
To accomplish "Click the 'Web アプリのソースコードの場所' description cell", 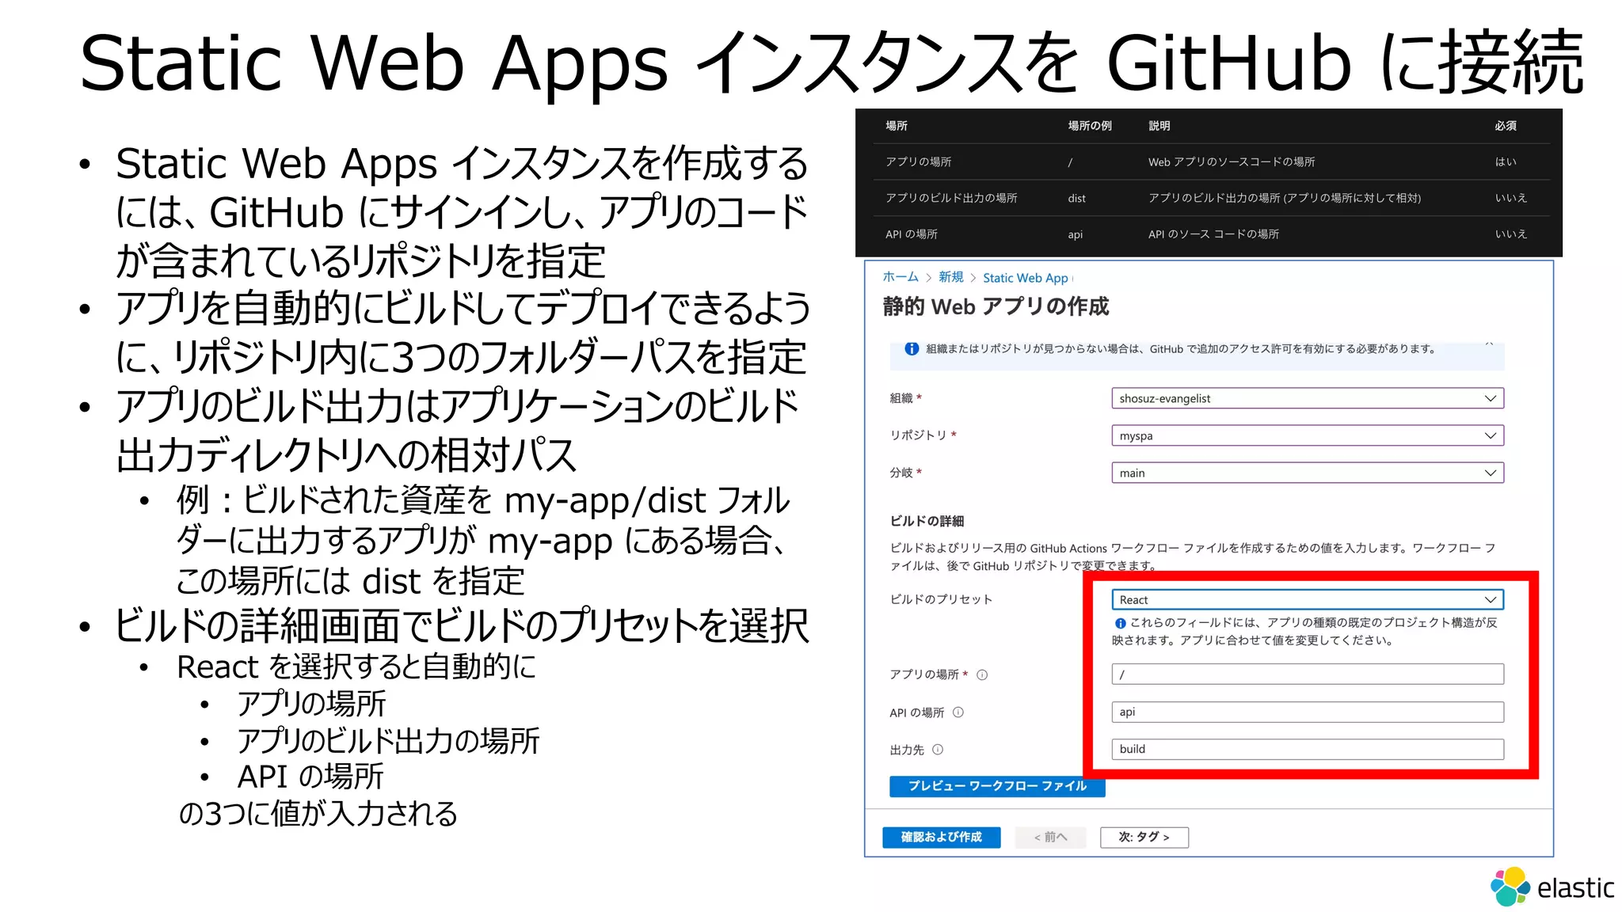I will 1232,161.
